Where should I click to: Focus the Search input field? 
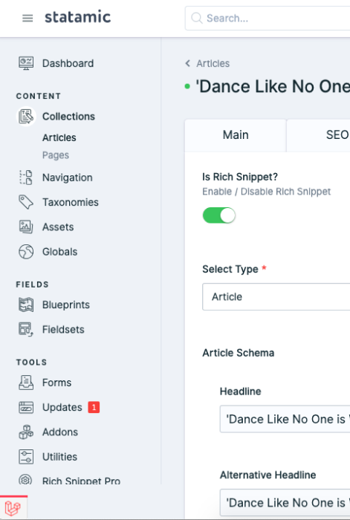268,19
